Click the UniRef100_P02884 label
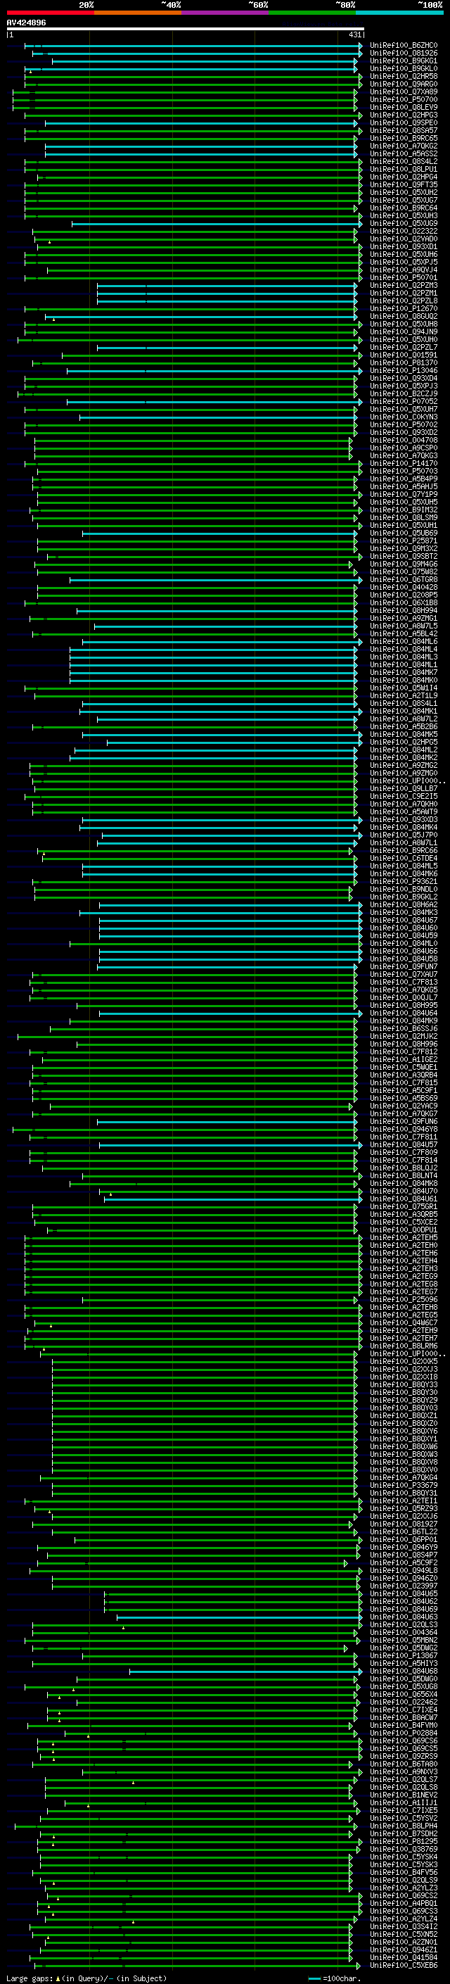This screenshot has width=450, height=1984. pos(404,1733)
